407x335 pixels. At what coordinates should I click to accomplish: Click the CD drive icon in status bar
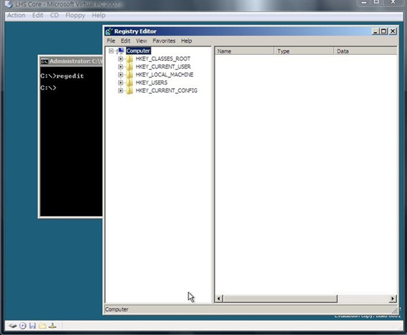coord(22,326)
